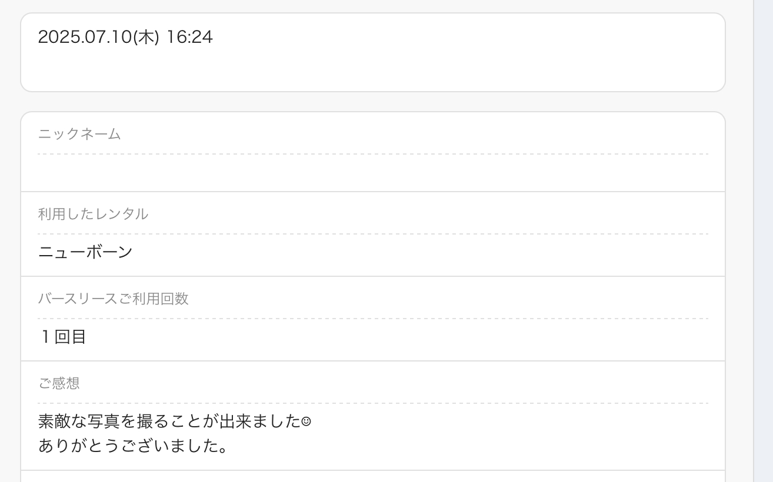
Task: Click the 素敵な写真を撮ることが出来ました review line
Action: coord(169,421)
